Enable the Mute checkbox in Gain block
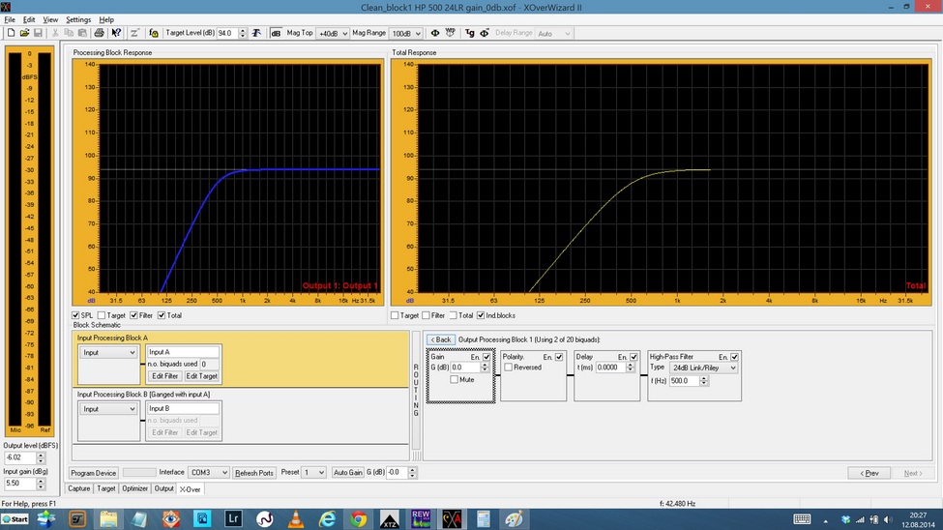 454,380
